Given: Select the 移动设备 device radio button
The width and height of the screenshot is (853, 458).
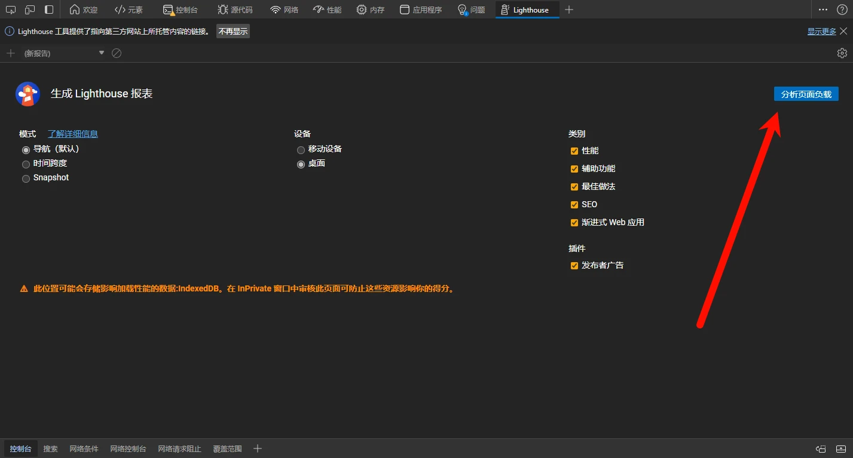Looking at the screenshot, I should pyautogui.click(x=301, y=150).
